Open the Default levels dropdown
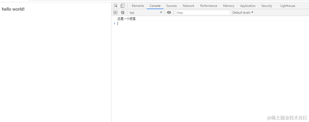The image size is (309, 122). click(243, 12)
